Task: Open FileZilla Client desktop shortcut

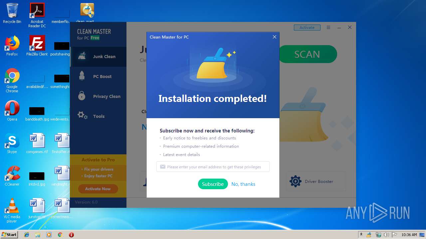Action: click(x=37, y=46)
